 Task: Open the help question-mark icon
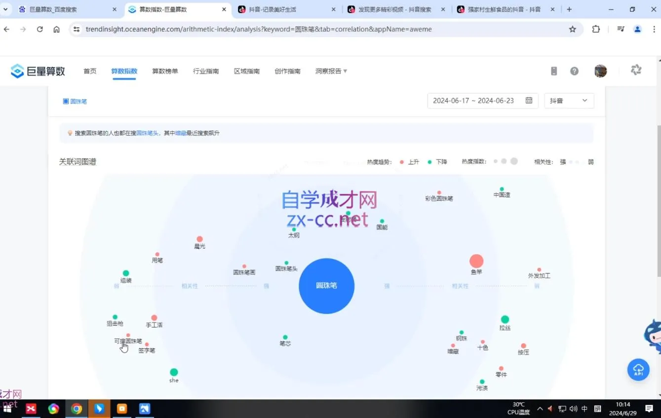tap(574, 71)
